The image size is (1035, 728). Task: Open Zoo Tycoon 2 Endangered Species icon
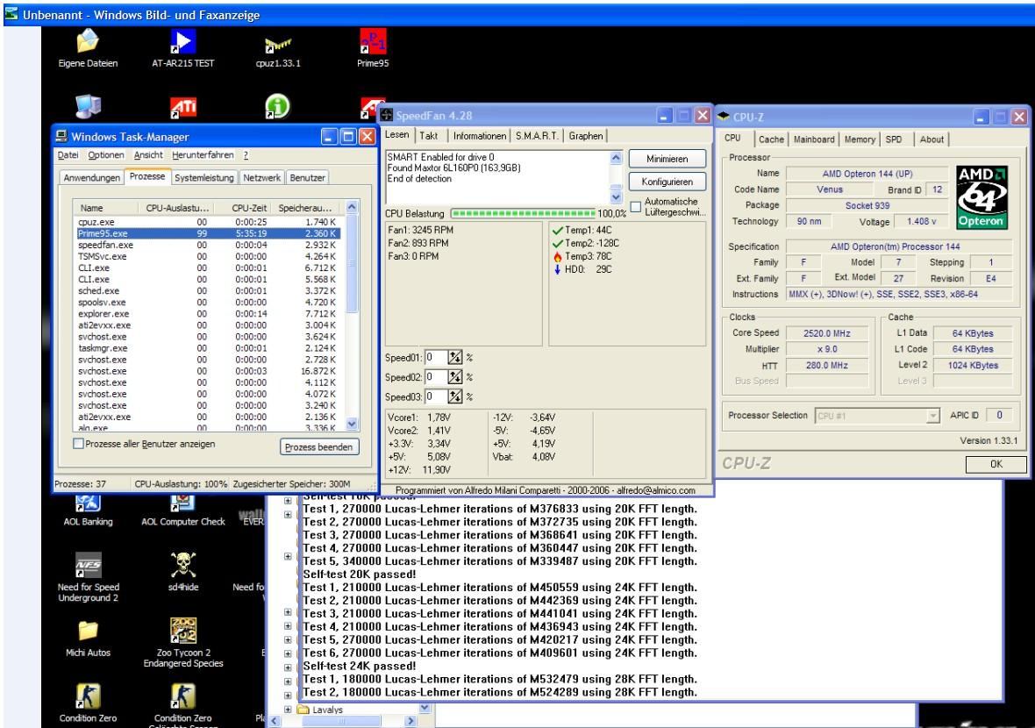click(x=182, y=642)
